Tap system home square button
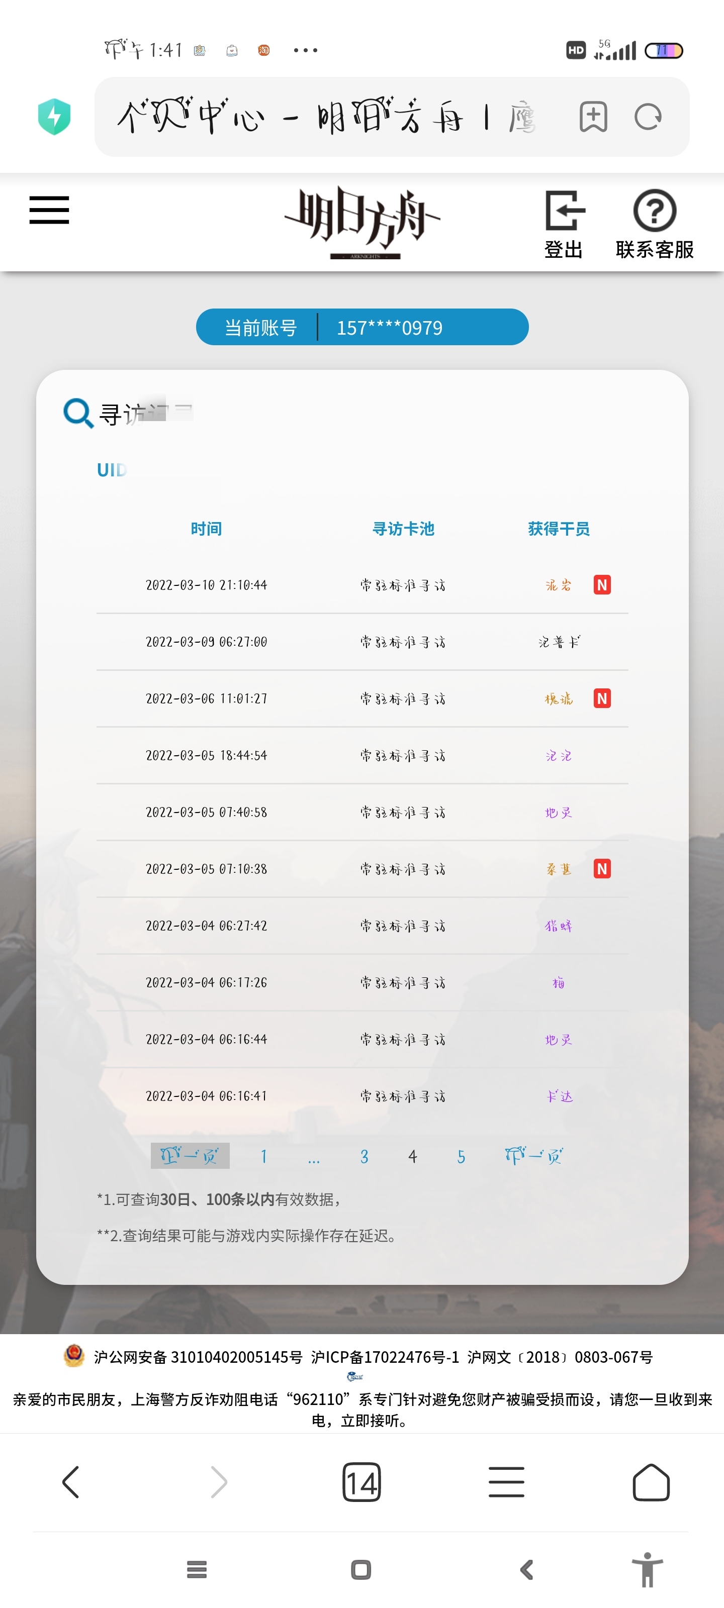The height and width of the screenshot is (1608, 724). 361,1569
